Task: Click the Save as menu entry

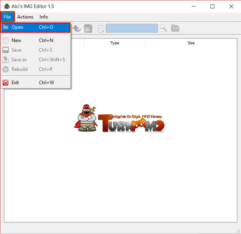Action: (x=36, y=60)
